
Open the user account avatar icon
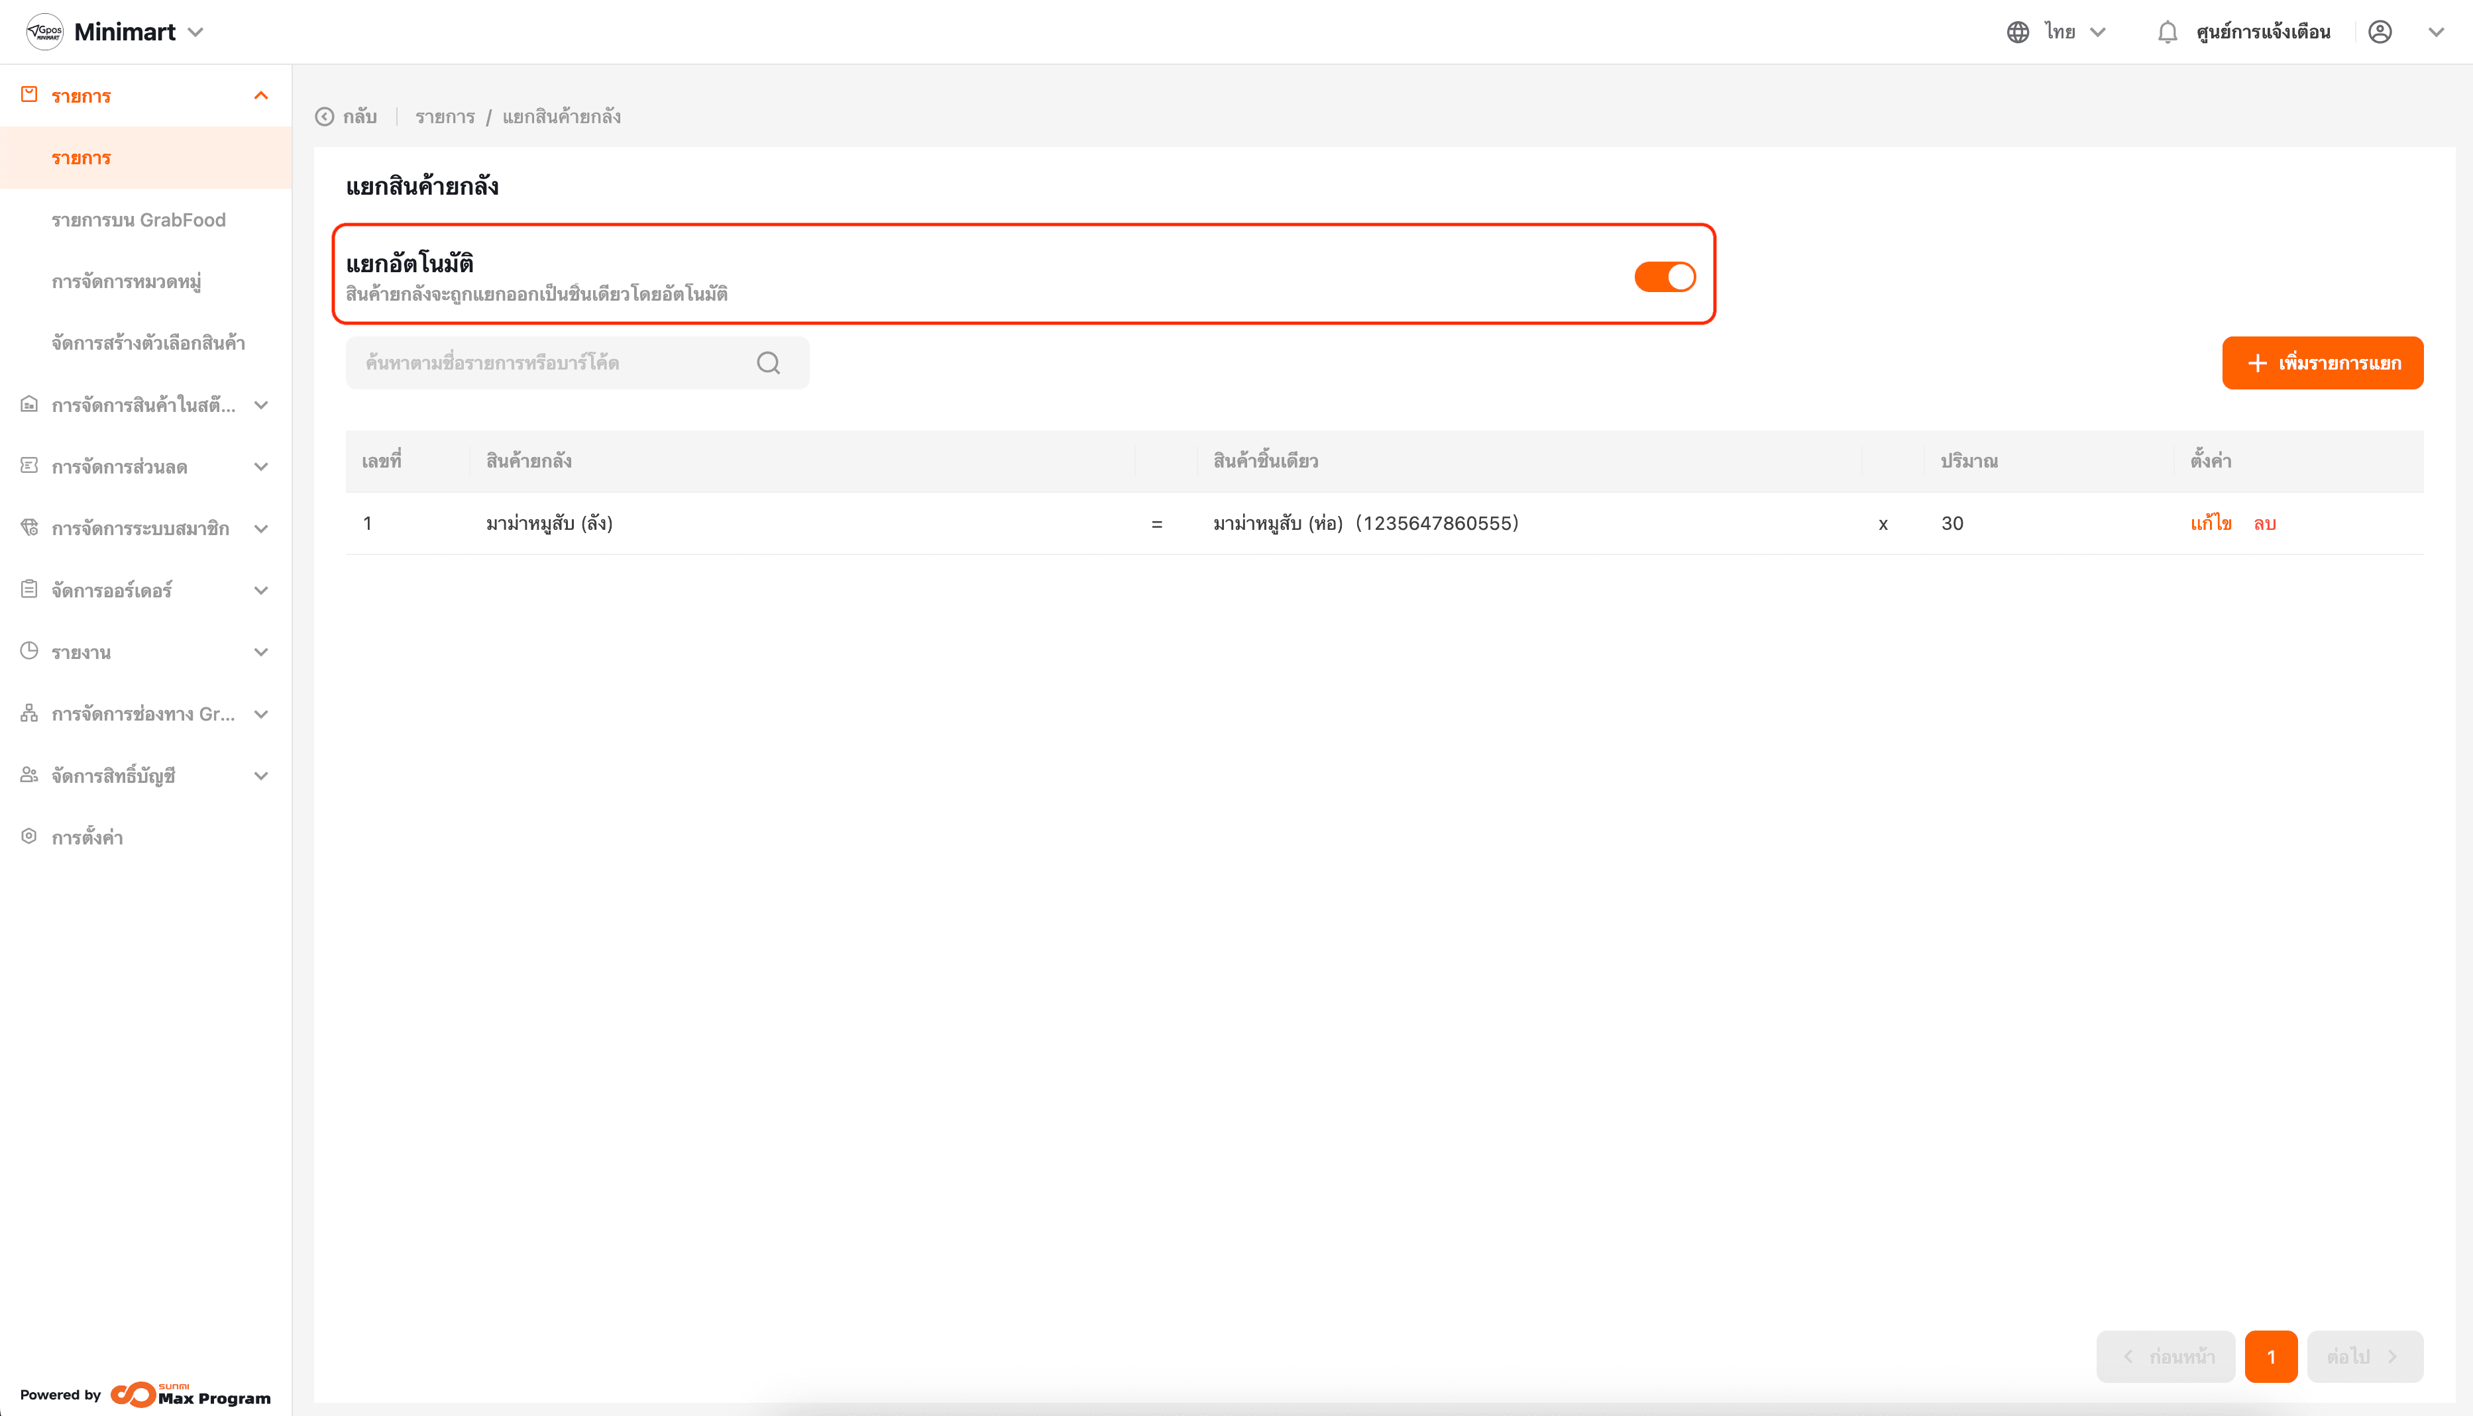point(2380,32)
